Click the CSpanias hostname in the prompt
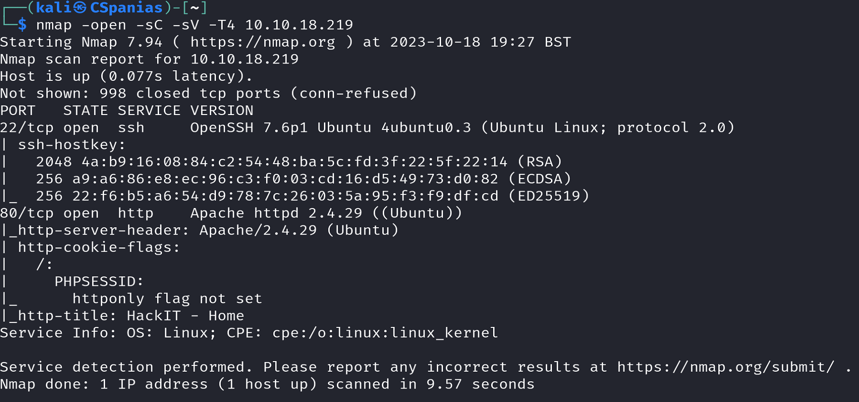This screenshot has width=859, height=402. coord(126,8)
